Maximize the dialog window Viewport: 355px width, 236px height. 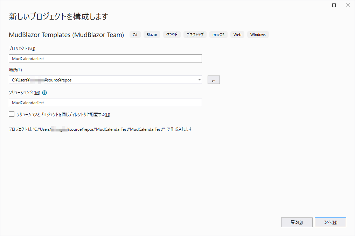click(334, 5)
